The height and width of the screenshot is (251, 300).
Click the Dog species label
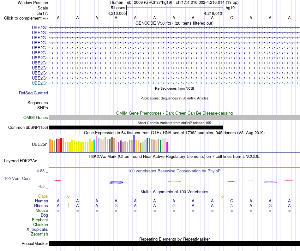tap(44, 215)
